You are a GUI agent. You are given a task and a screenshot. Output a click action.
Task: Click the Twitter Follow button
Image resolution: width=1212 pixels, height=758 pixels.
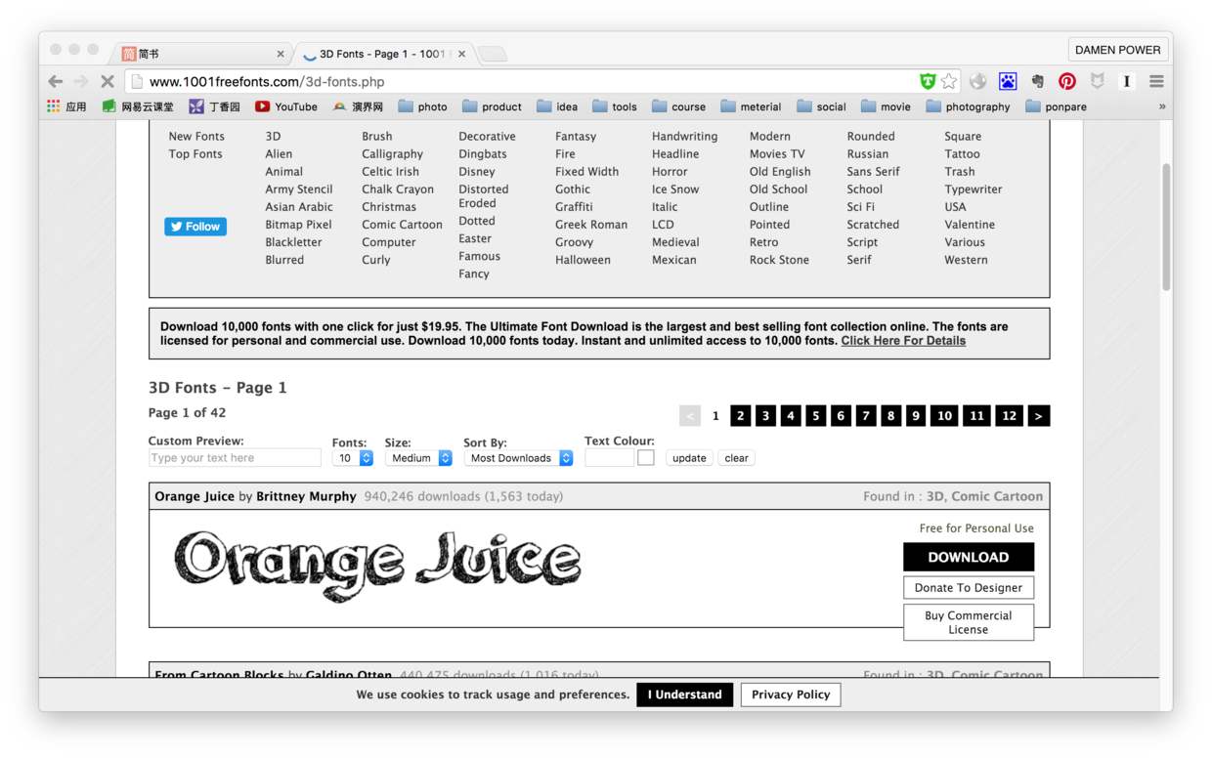[195, 227]
